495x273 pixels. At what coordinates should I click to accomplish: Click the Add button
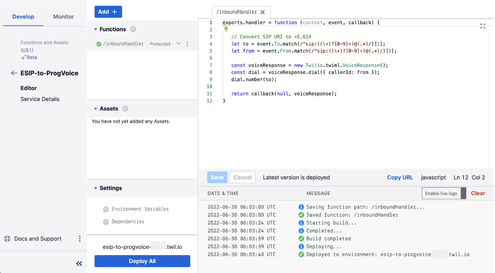pyautogui.click(x=108, y=12)
